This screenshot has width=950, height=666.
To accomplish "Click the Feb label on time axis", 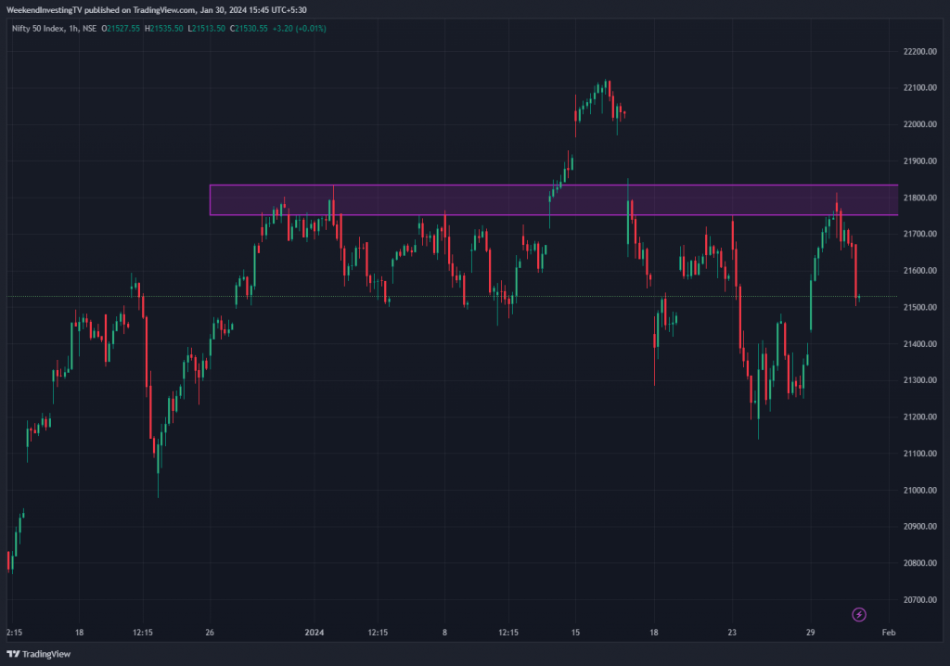I will pos(888,633).
